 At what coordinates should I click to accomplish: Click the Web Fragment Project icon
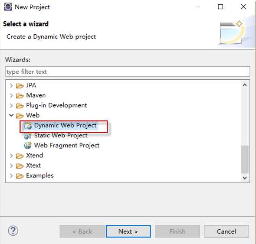[28, 146]
